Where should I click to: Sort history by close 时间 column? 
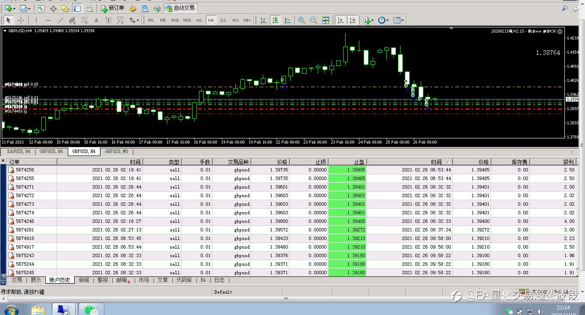[x=410, y=162]
